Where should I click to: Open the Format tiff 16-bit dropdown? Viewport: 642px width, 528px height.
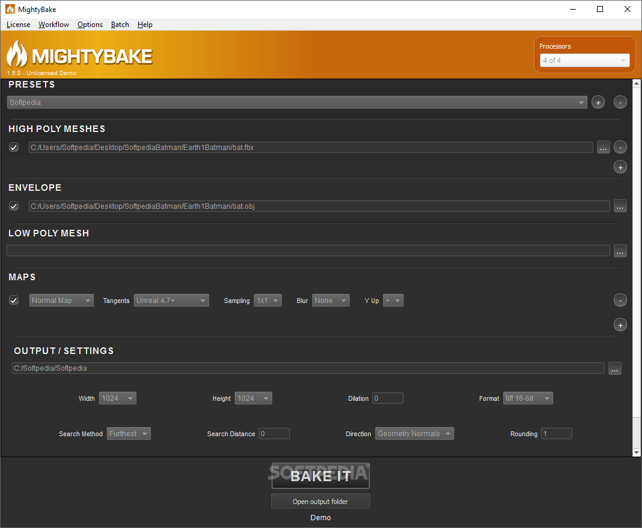point(528,398)
